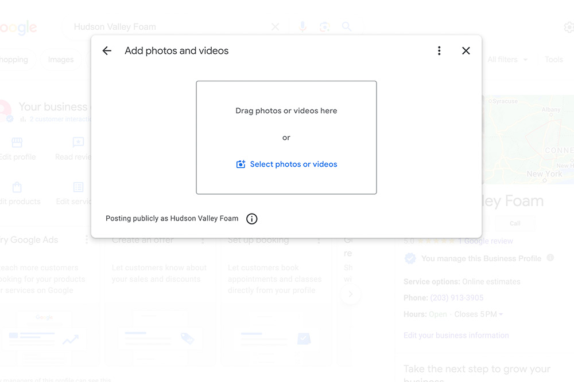This screenshot has width=574, height=382.
Task: Open the settings gear icon
Action: (x=568, y=26)
